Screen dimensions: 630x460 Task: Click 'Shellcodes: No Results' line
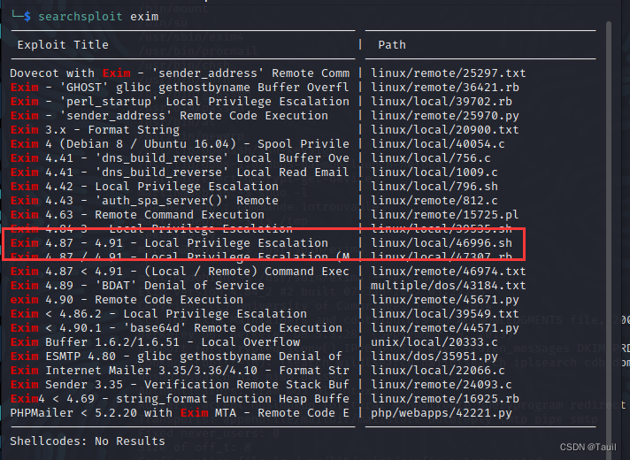coord(88,441)
